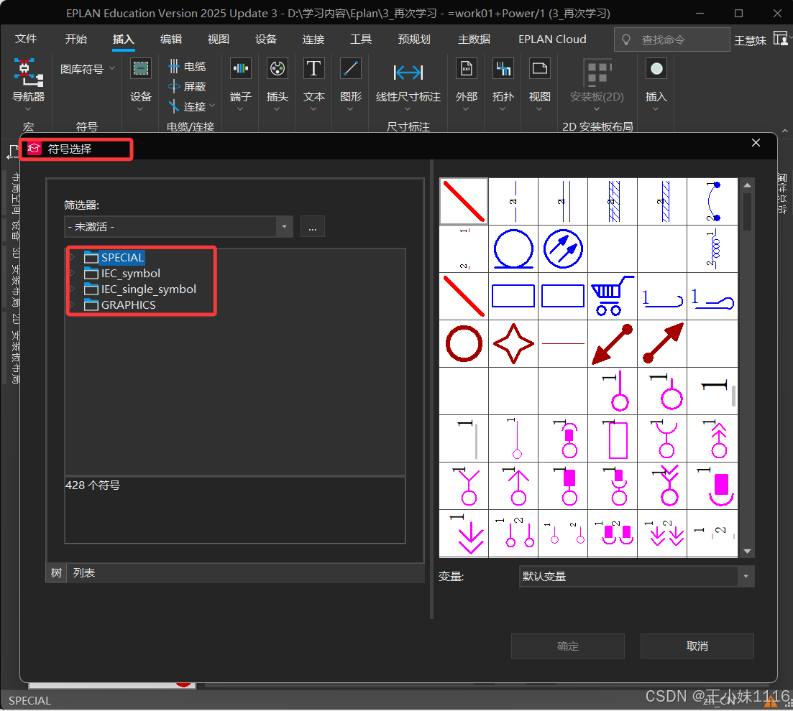Select the red diagonal line symbol thumbnail
793x711 pixels.
coord(464,201)
